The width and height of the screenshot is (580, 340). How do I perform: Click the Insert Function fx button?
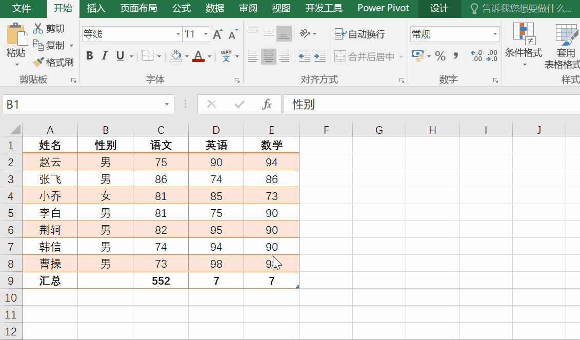coord(267,104)
